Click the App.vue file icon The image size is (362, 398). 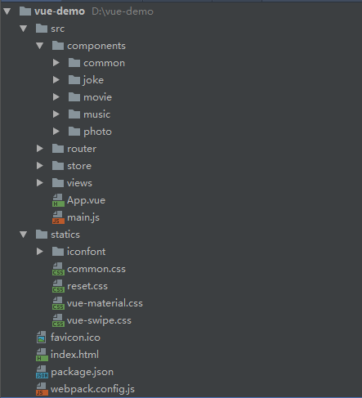click(58, 200)
